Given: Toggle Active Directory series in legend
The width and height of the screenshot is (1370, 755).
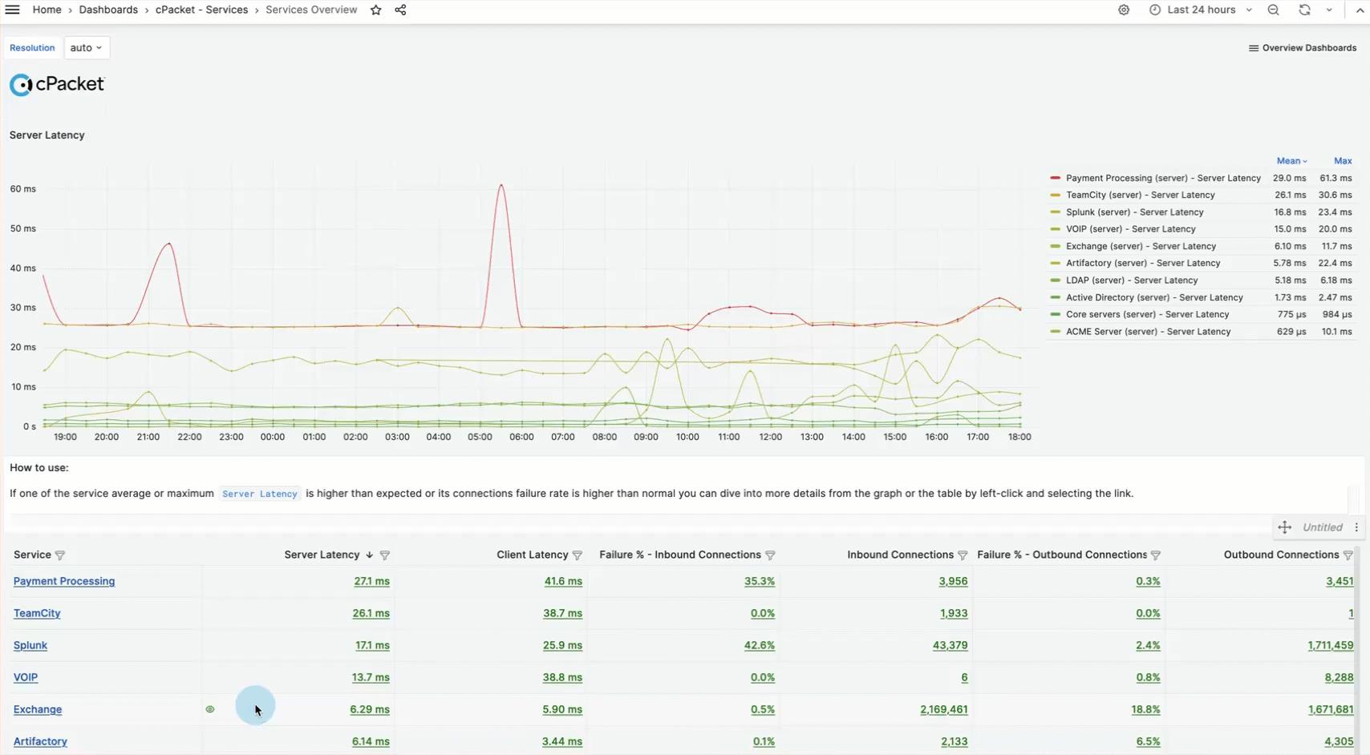Looking at the screenshot, I should [1154, 297].
